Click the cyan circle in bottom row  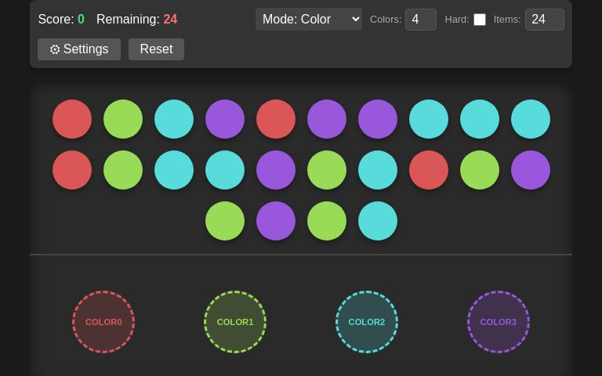(378, 221)
